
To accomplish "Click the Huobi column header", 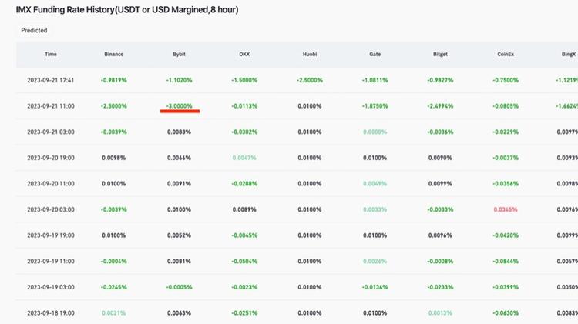I will (x=310, y=54).
